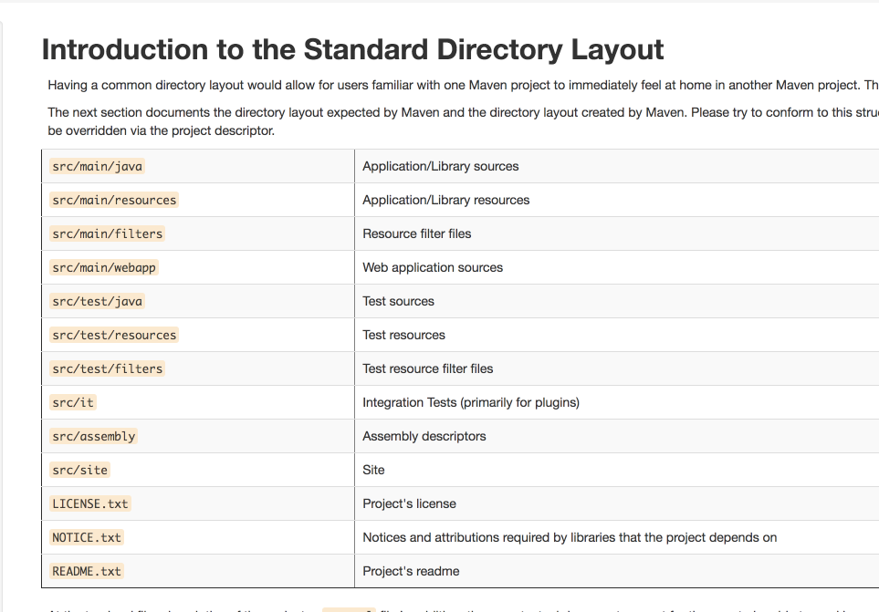Screen dimensions: 879x612
Task: Select the src/it path label
Action: [x=73, y=402]
